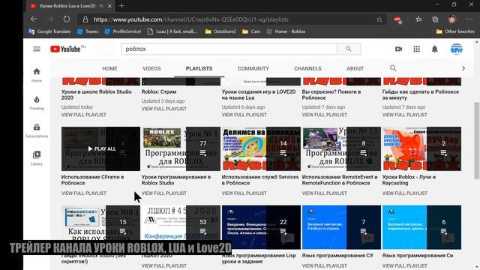The image size is (480, 270).
Task: Open Library in the sidebar
Action: coord(37,158)
